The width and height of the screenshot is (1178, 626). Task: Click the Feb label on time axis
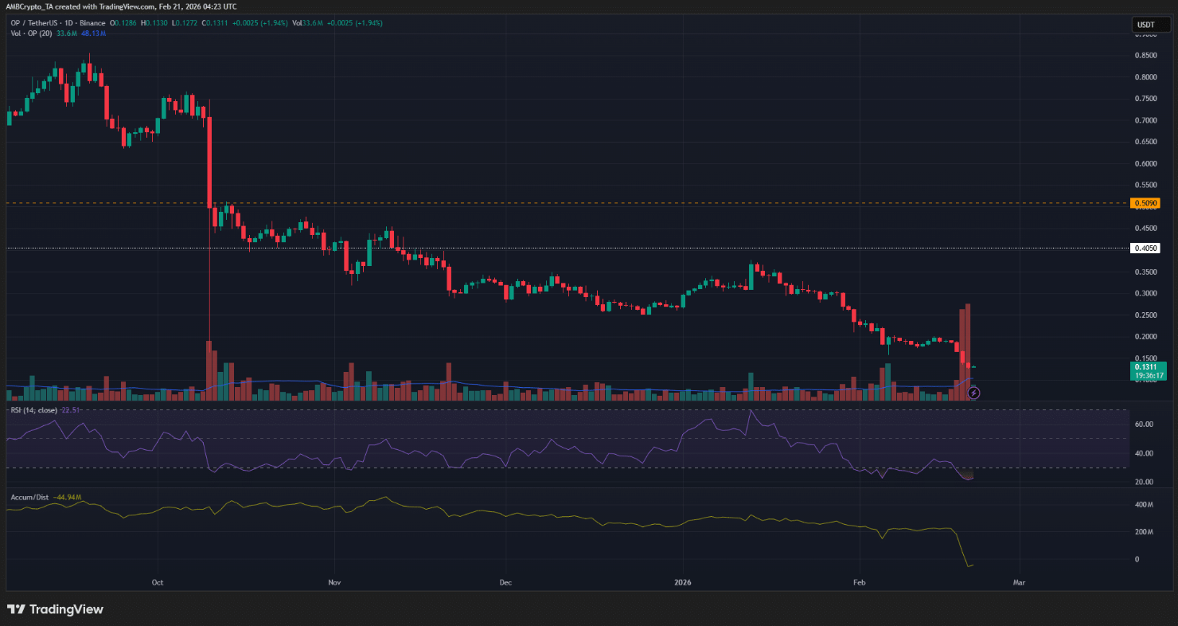point(859,583)
